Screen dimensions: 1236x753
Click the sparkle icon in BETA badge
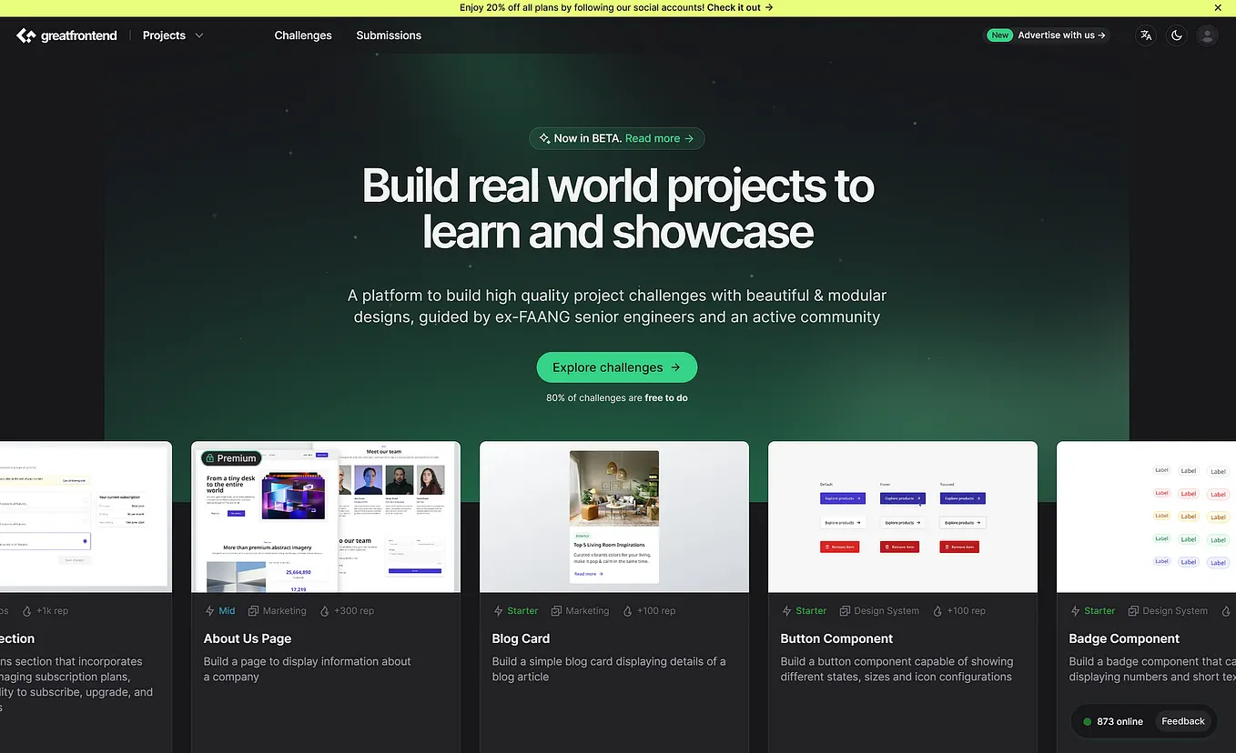pos(544,138)
